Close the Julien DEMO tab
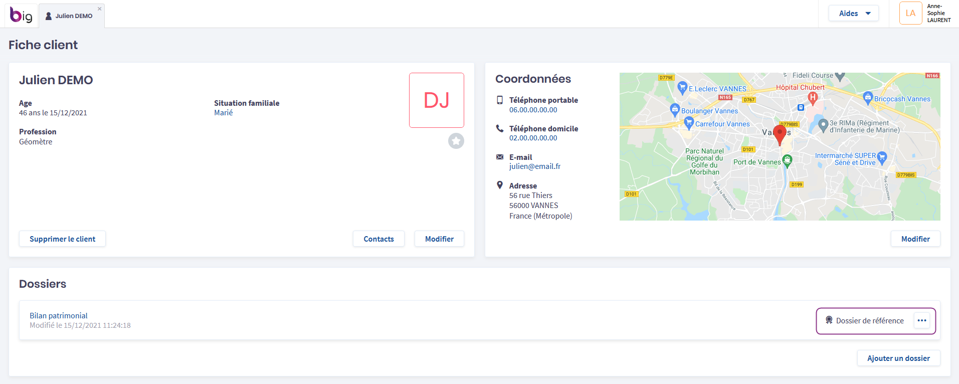Viewport: 959px width, 384px height. pos(100,9)
